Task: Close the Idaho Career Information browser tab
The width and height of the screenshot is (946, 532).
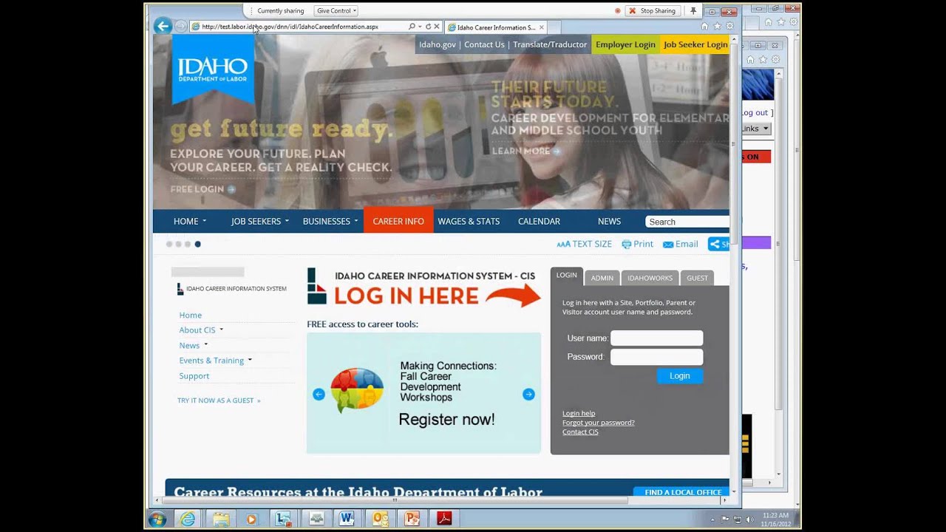Action: 541,27
